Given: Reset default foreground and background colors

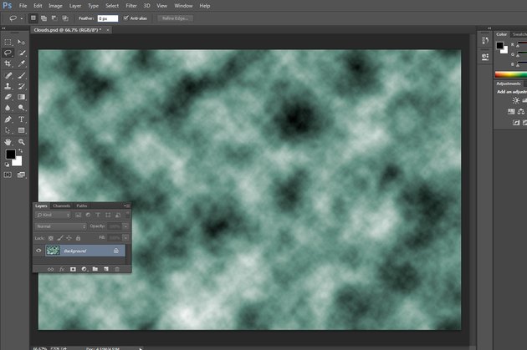Looking at the screenshot, I should click(7, 165).
